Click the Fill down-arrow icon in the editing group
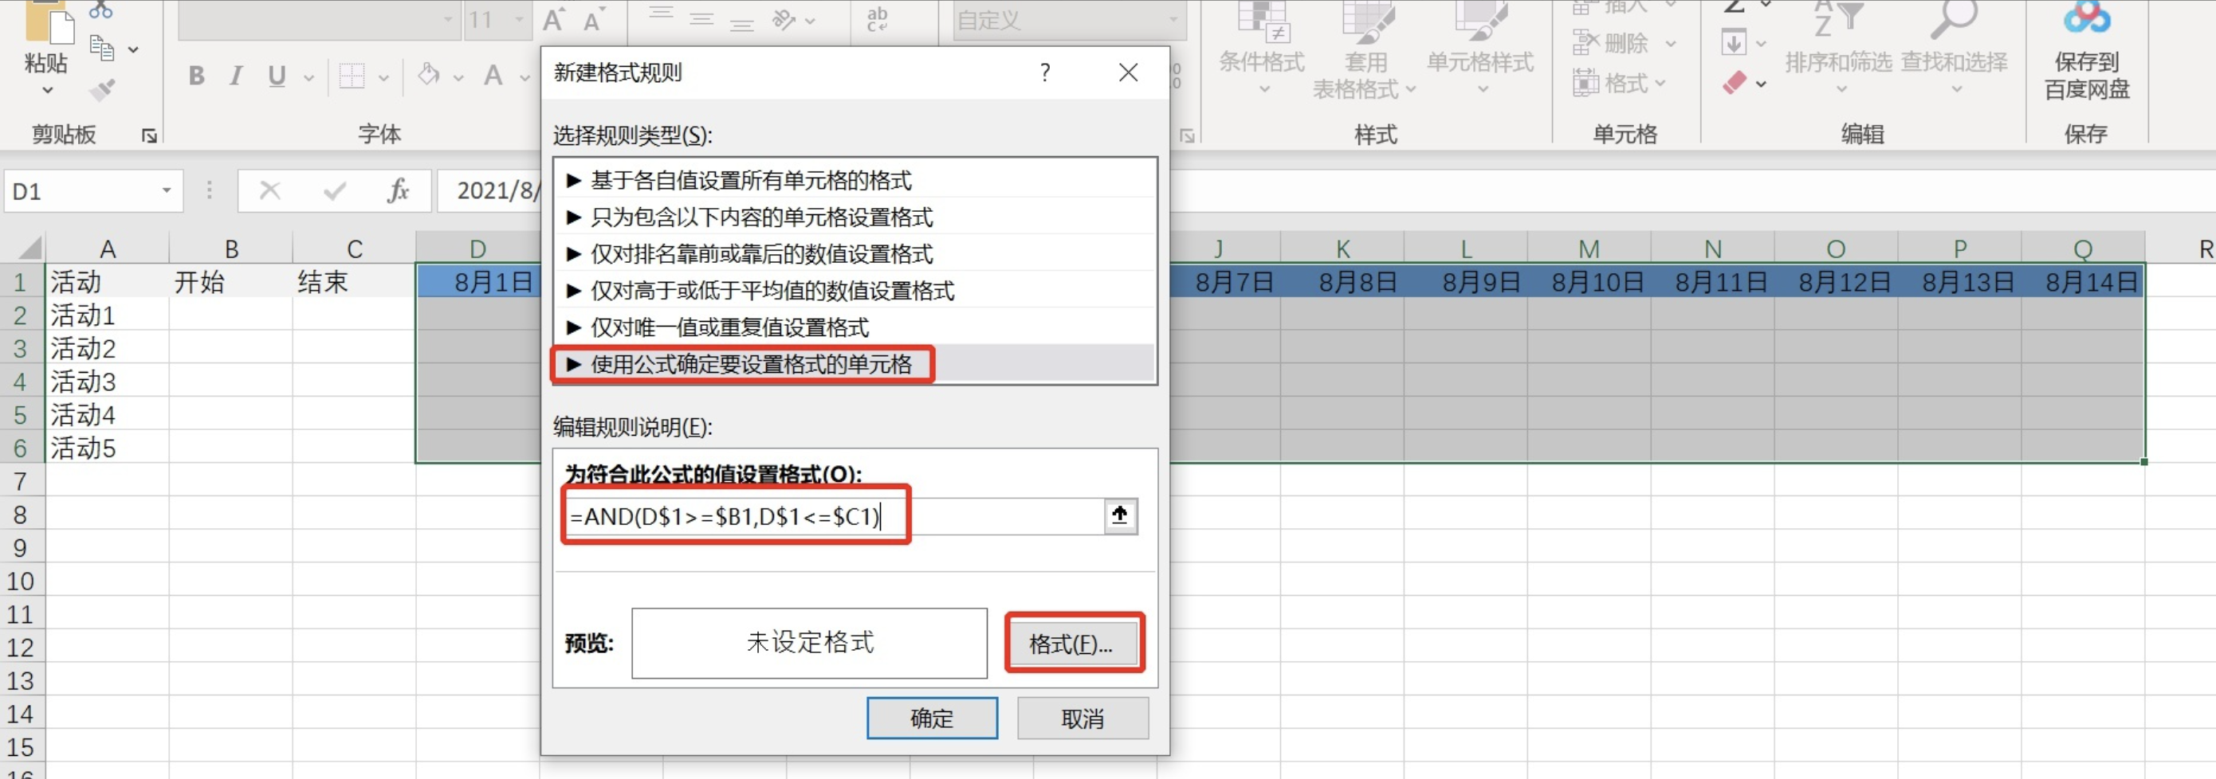The width and height of the screenshot is (2216, 779). pos(1734,42)
